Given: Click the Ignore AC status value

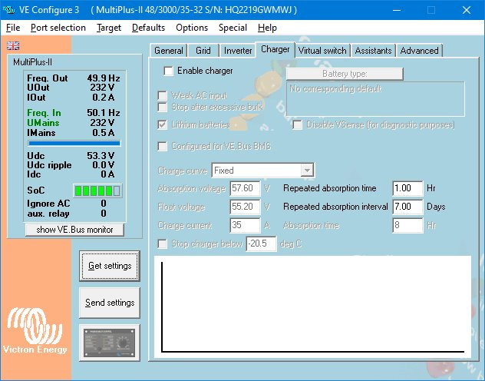Looking at the screenshot, I should (x=104, y=204).
